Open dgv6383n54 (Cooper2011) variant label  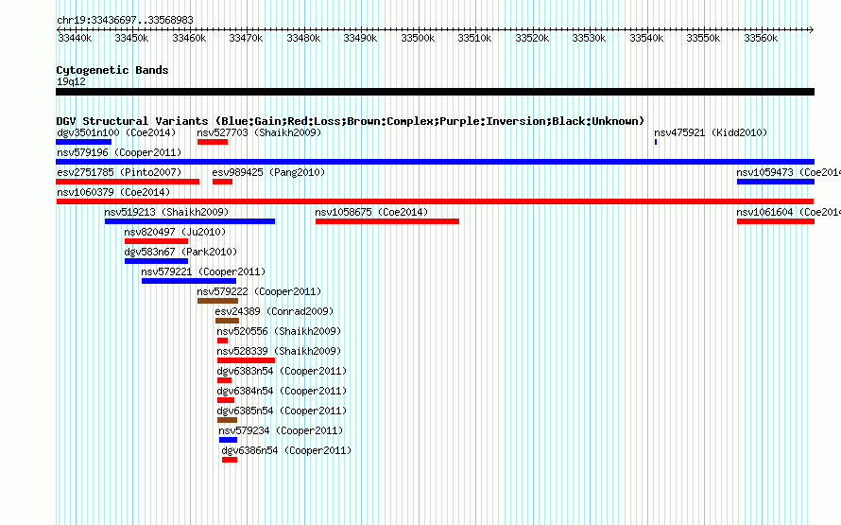click(x=283, y=371)
